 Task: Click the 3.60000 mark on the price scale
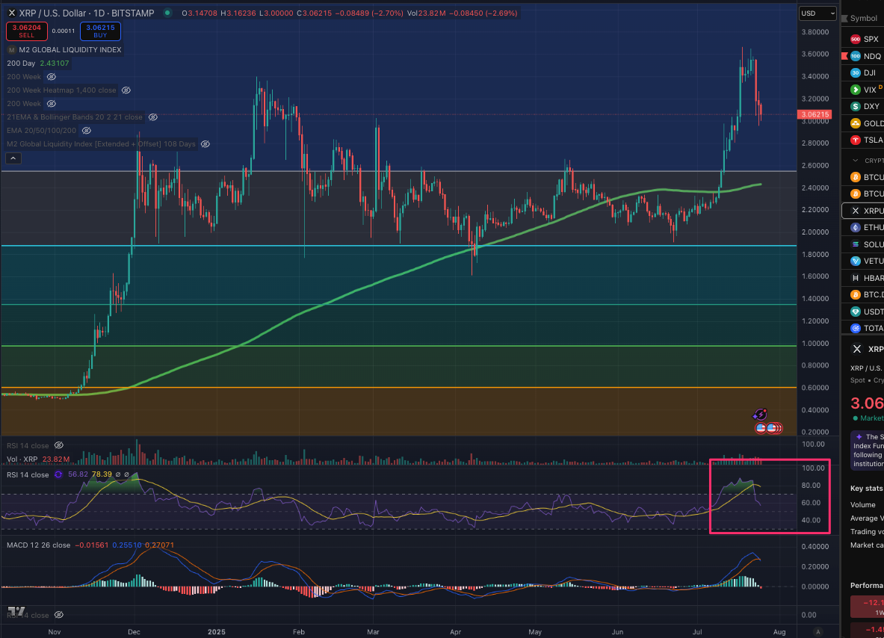coord(815,54)
